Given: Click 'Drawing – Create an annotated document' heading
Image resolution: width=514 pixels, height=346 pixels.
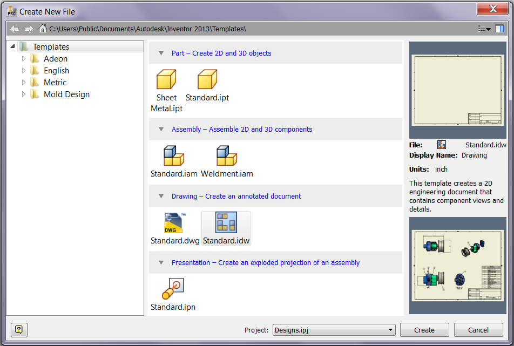Looking at the screenshot, I should (236, 196).
